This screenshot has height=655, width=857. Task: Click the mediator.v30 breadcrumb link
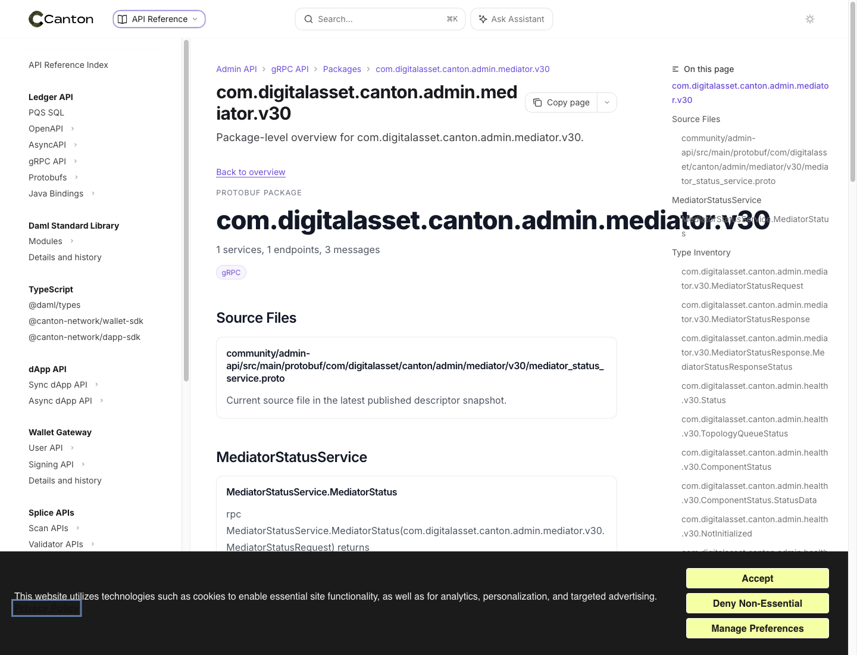coord(462,69)
